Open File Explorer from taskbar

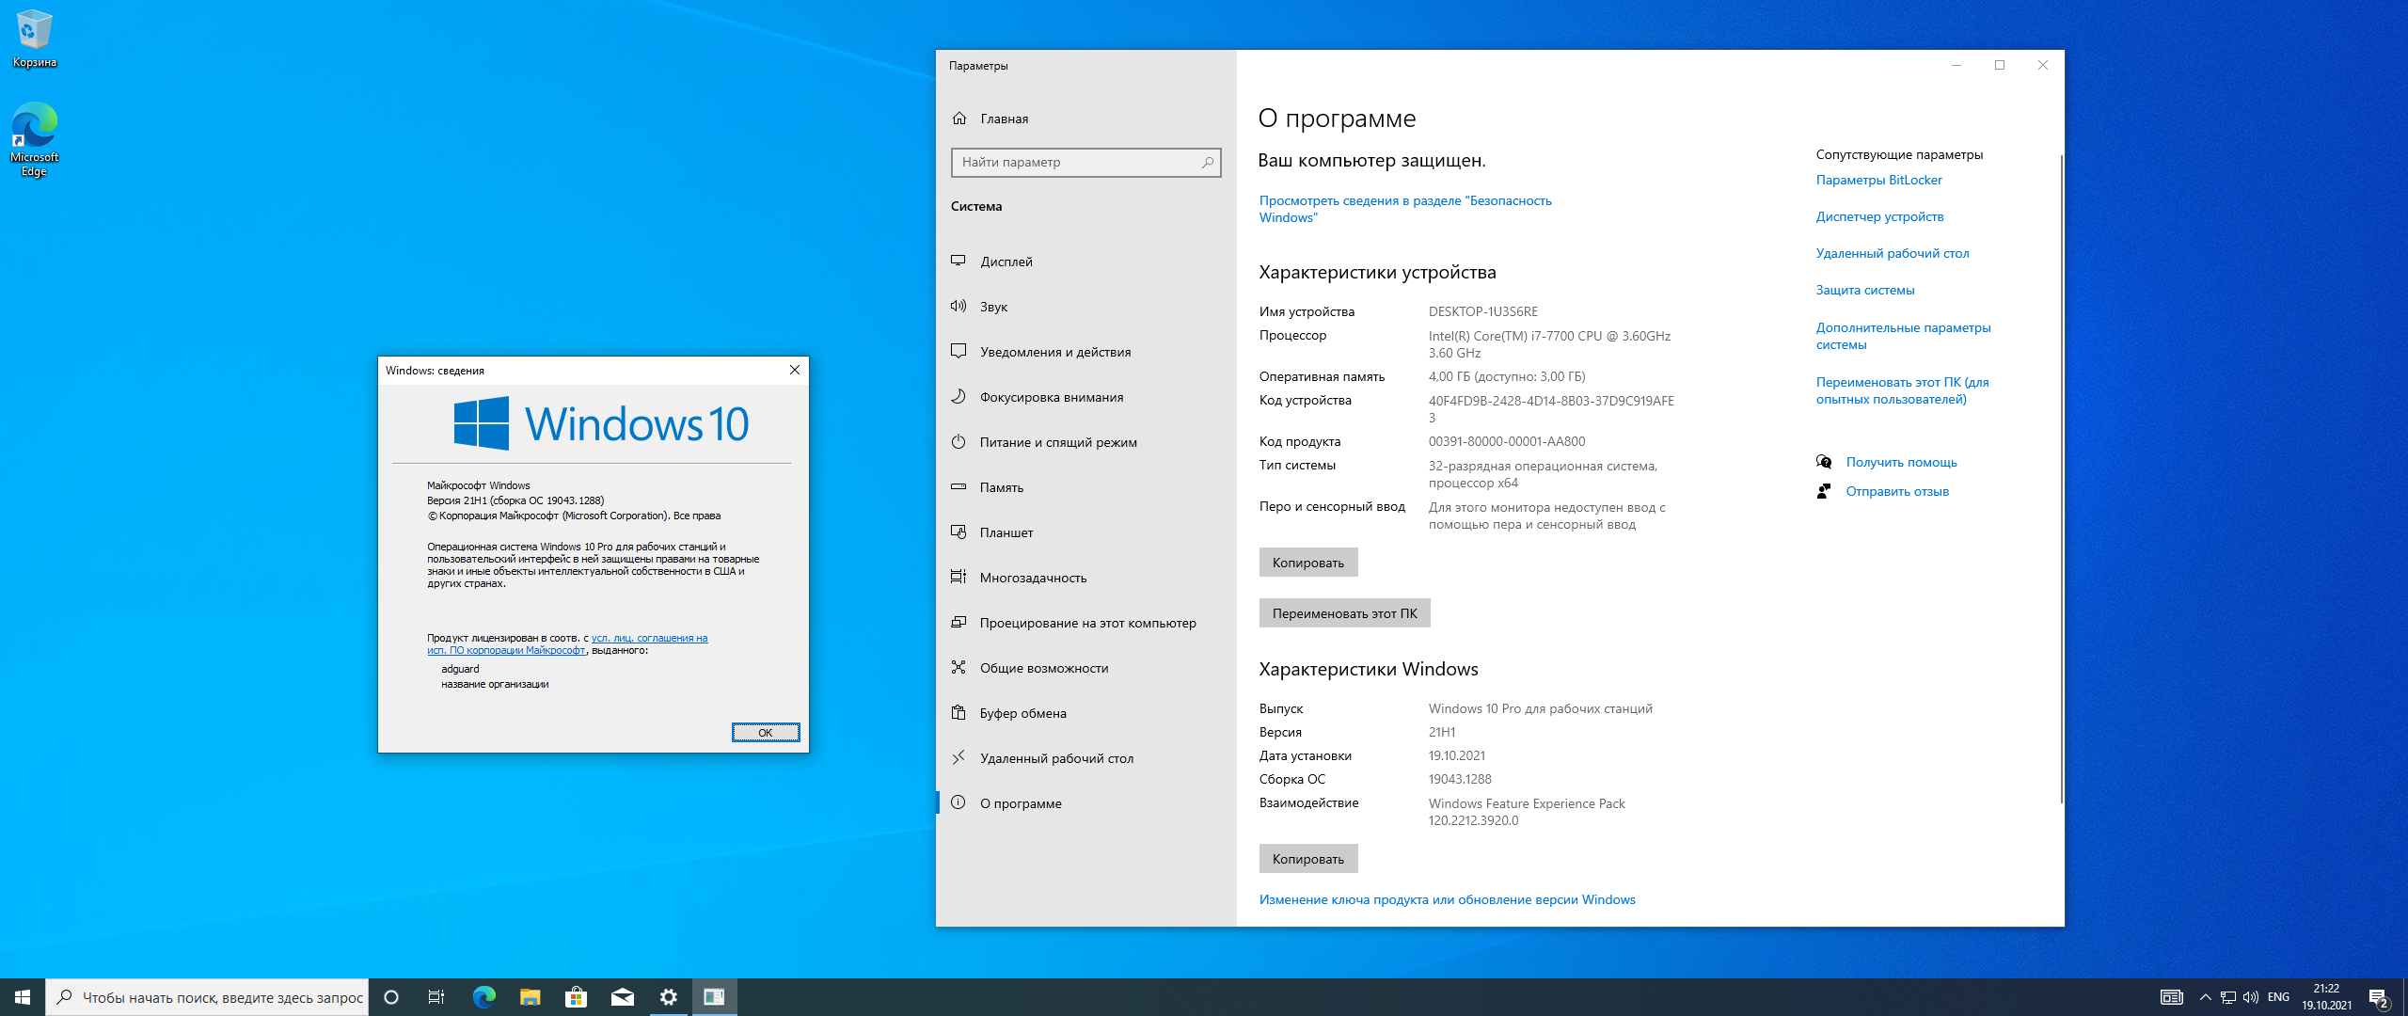pyautogui.click(x=530, y=997)
